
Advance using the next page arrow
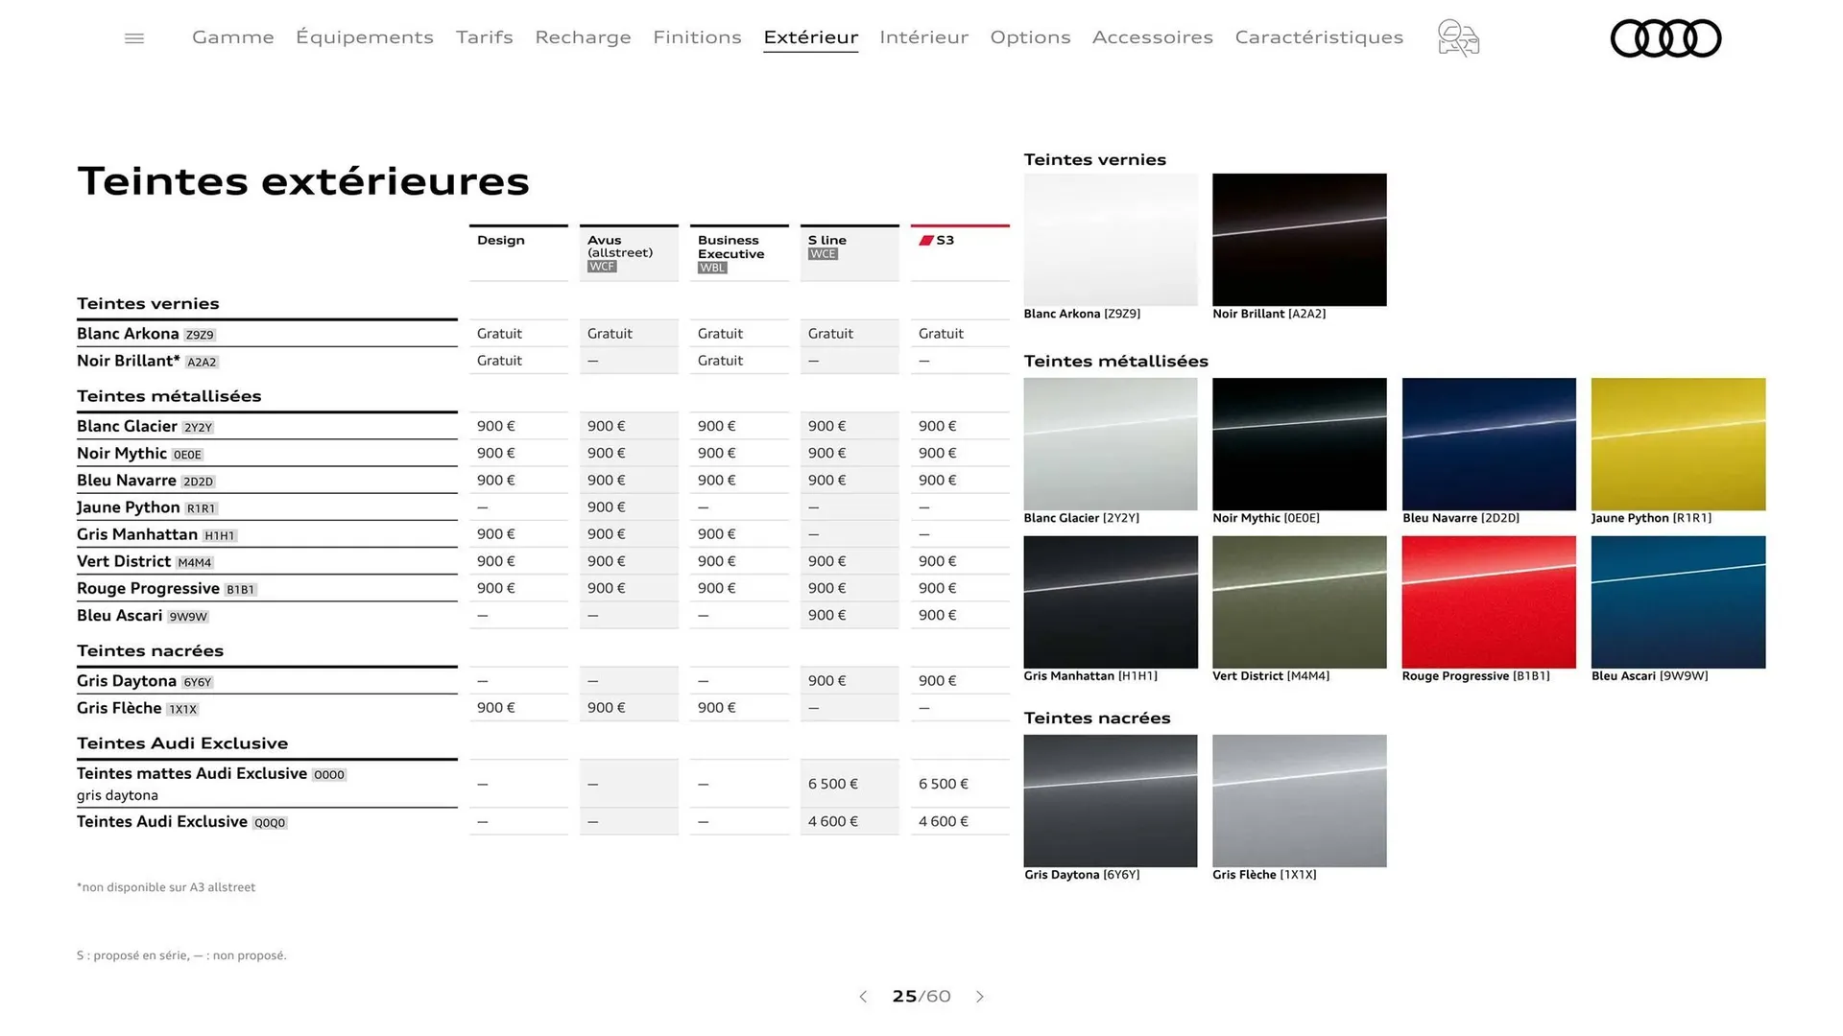coord(980,997)
